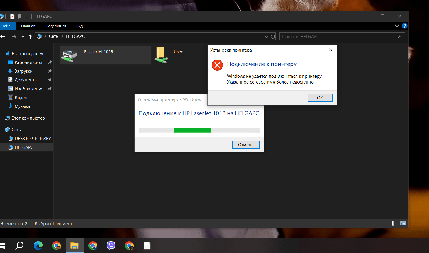Select HELGAPC in the navigation pane

pyautogui.click(x=24, y=147)
